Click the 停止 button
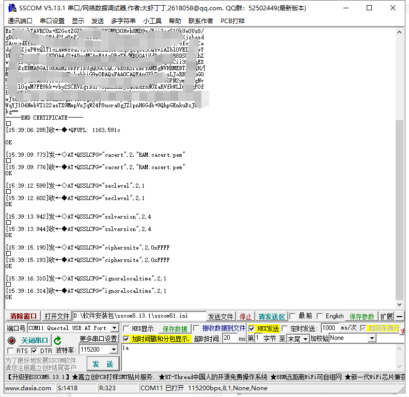 (x=245, y=317)
